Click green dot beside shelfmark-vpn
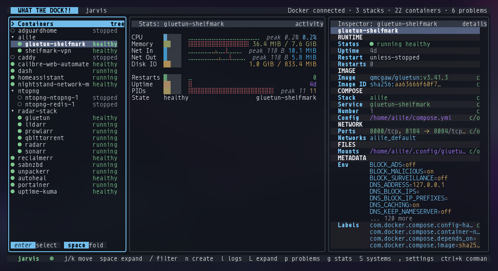Screen dimensions: 498x271 pyautogui.click(x=20, y=51)
